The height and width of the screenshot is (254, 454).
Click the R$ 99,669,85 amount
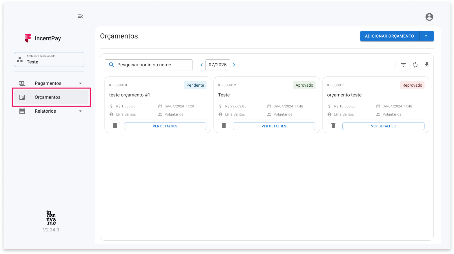pos(236,106)
